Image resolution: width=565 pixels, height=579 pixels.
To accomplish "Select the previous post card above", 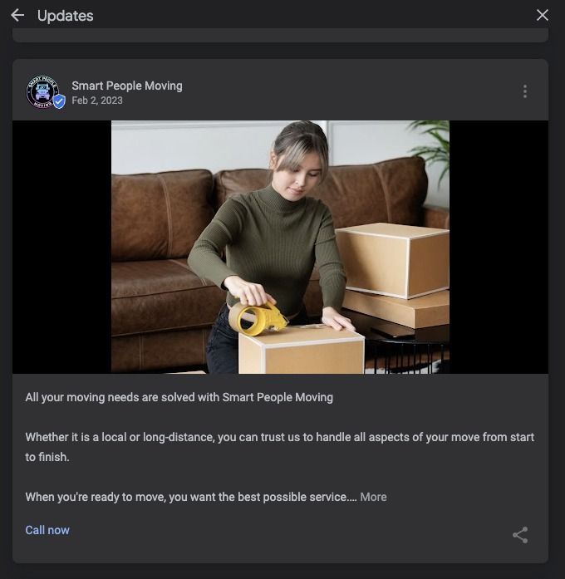I will pyautogui.click(x=280, y=36).
